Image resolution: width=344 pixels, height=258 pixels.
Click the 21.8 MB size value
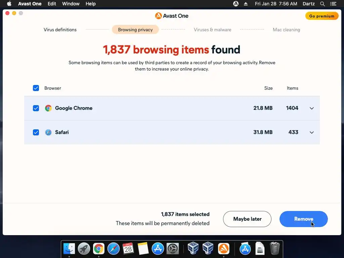click(x=263, y=108)
